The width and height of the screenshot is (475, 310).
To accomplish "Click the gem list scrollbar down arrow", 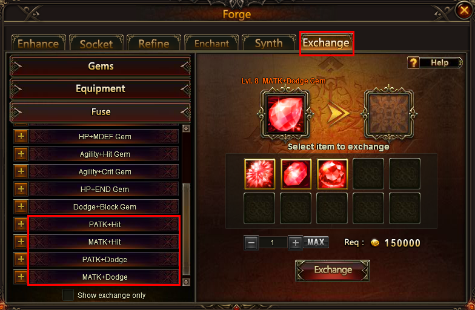I will point(186,282).
